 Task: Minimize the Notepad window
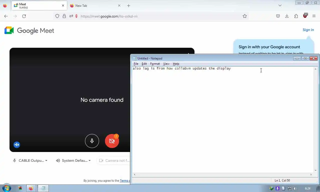point(297,58)
